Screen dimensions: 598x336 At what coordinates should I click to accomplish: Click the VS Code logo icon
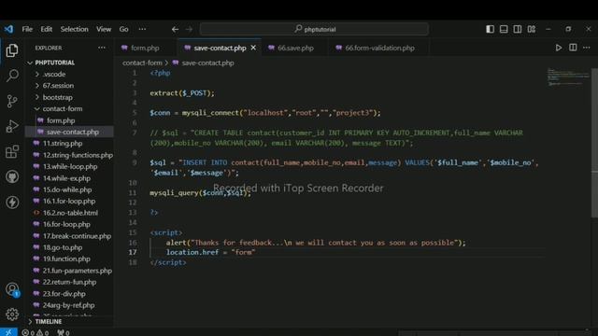8,29
